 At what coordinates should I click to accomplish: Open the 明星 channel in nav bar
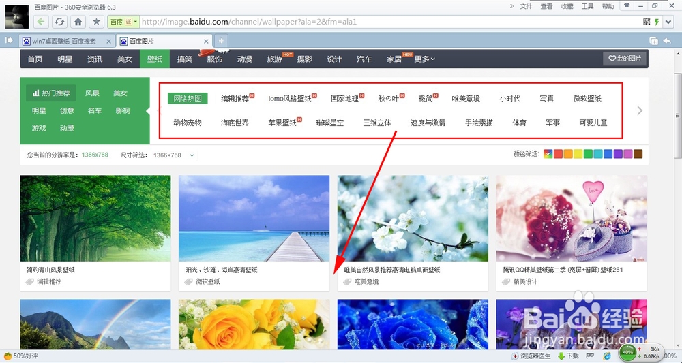tap(65, 59)
